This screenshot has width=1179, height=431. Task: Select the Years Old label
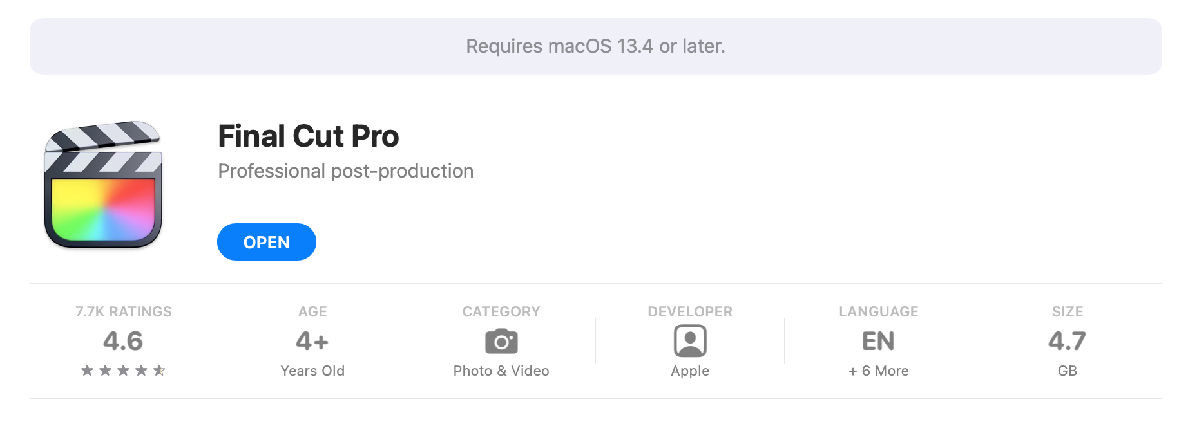[312, 371]
